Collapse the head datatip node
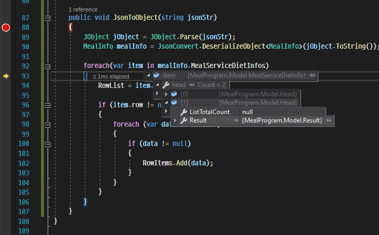Screen dimensions: 379x235 (158, 85)
